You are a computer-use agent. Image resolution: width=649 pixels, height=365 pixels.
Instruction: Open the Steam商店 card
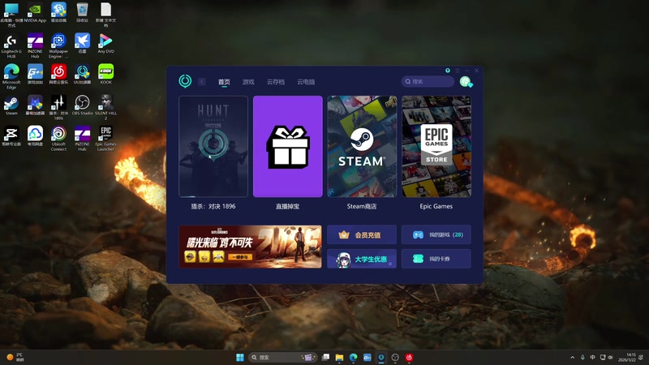pos(362,147)
